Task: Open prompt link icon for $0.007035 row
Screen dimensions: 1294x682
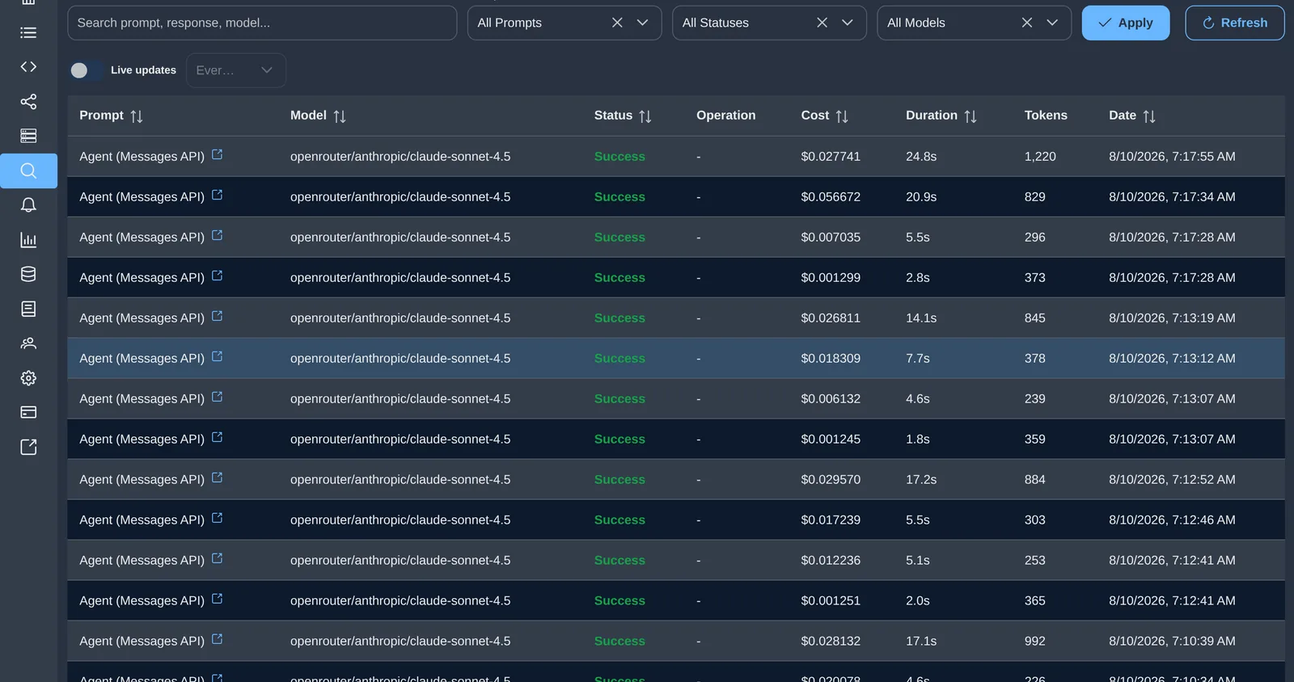Action: tap(217, 235)
